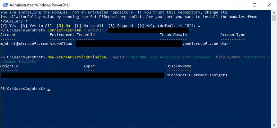This screenshot has height=128, width=277.
Task: Click the scrollbar up arrow
Action: [x=274, y=13]
